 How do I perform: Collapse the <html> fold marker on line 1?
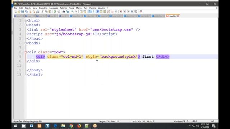click(26, 21)
